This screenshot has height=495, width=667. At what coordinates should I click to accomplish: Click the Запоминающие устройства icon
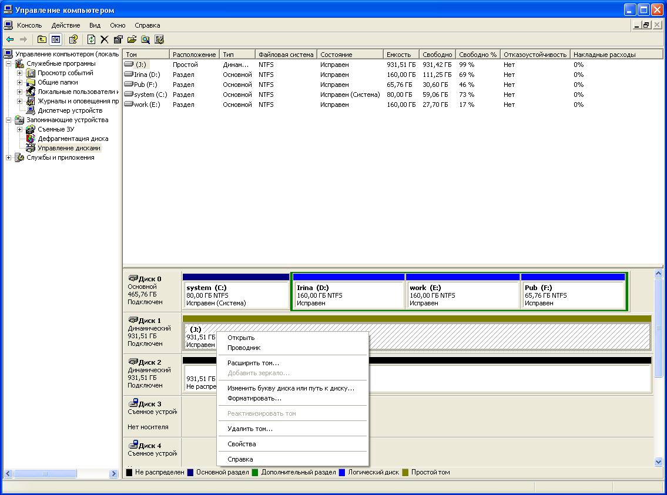pos(19,120)
